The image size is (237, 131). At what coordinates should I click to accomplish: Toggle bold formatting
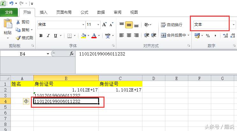pyautogui.click(x=41, y=36)
